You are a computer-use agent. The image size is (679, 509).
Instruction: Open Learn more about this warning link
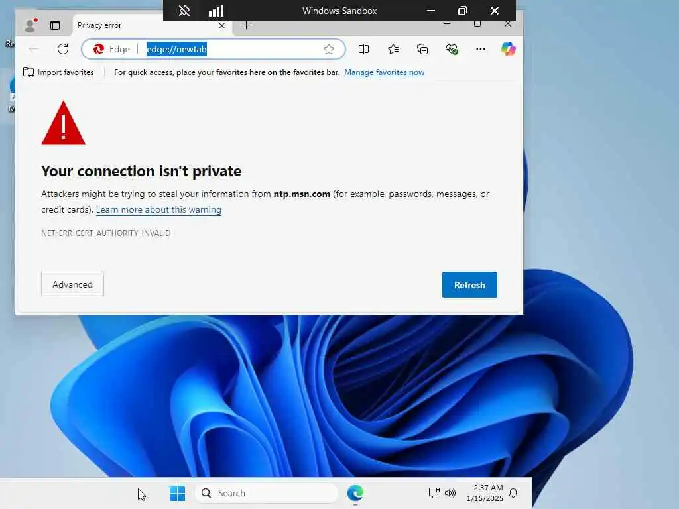tap(158, 210)
